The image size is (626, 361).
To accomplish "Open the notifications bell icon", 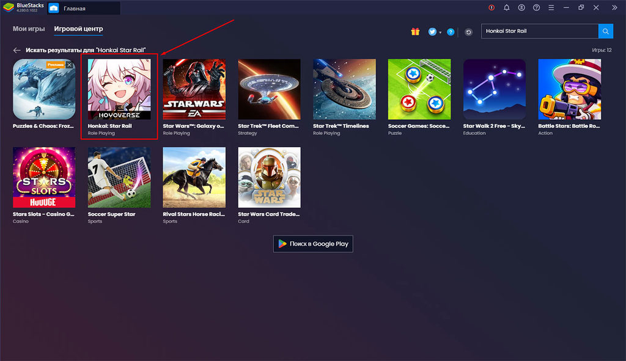I will (507, 7).
